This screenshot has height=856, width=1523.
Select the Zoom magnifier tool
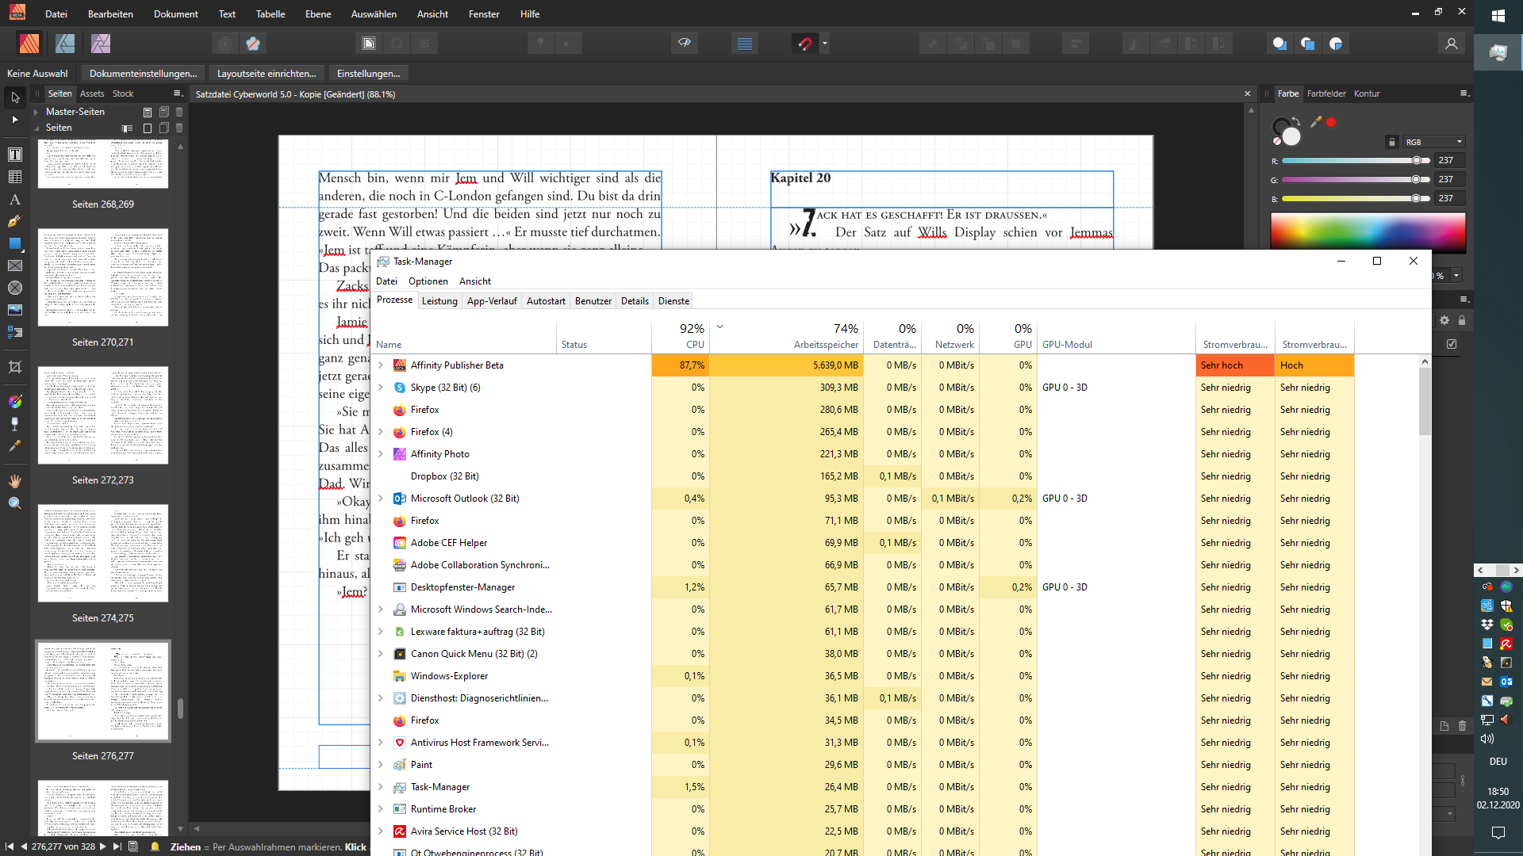click(x=15, y=503)
